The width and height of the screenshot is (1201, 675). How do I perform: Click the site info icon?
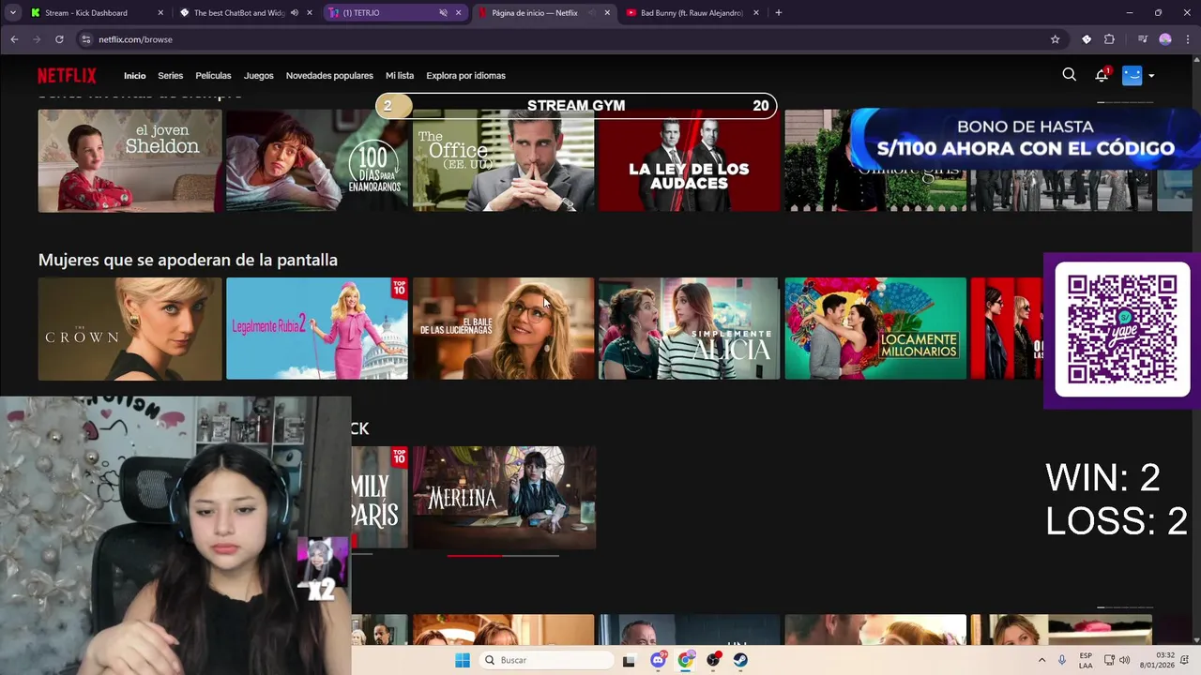(x=86, y=39)
